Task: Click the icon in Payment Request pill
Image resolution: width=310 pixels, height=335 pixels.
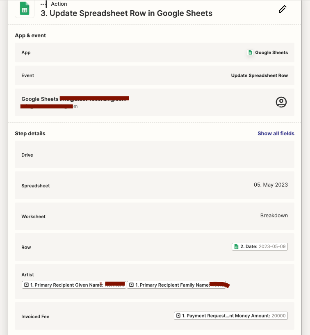Action: [178, 316]
